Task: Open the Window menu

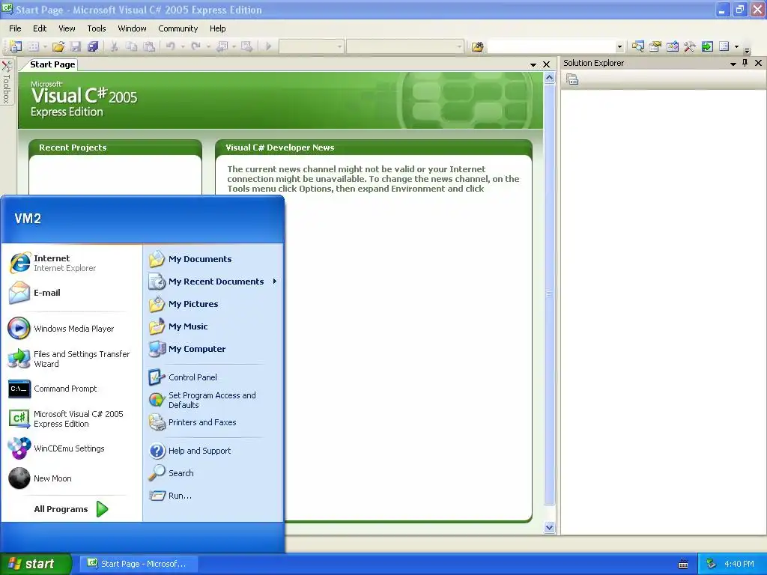Action: click(x=132, y=28)
